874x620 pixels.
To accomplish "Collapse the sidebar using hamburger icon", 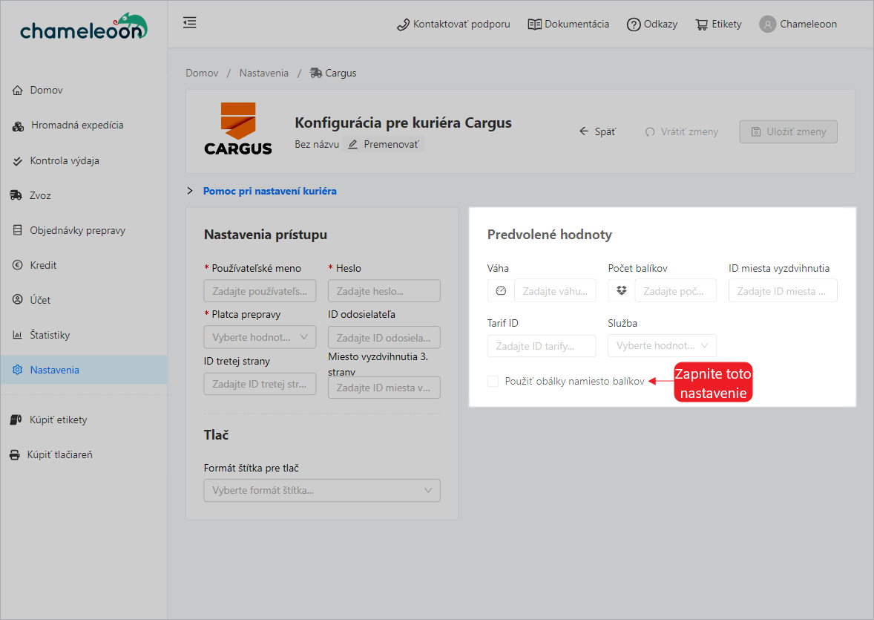I will (190, 23).
